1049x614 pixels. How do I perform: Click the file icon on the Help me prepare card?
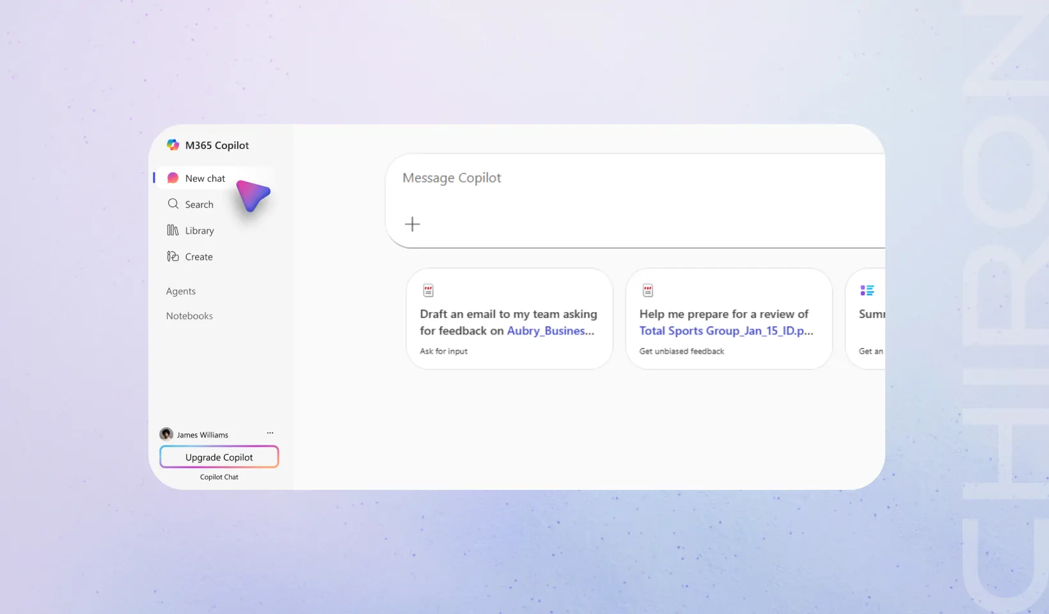(x=648, y=291)
